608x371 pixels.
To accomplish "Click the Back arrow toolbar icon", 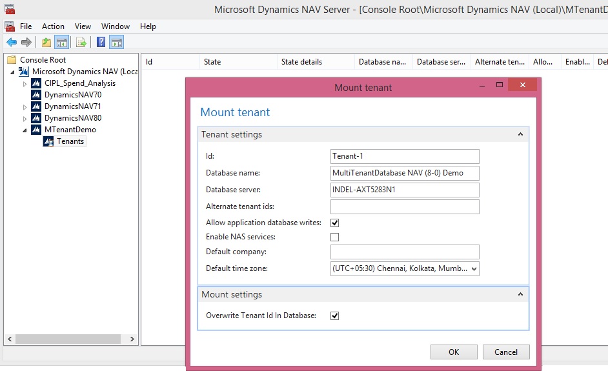I will pos(12,43).
